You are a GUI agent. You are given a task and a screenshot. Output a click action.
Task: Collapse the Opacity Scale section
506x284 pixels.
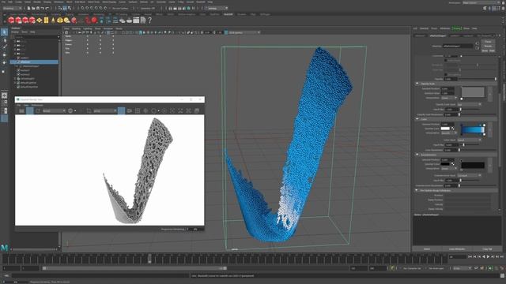417,84
